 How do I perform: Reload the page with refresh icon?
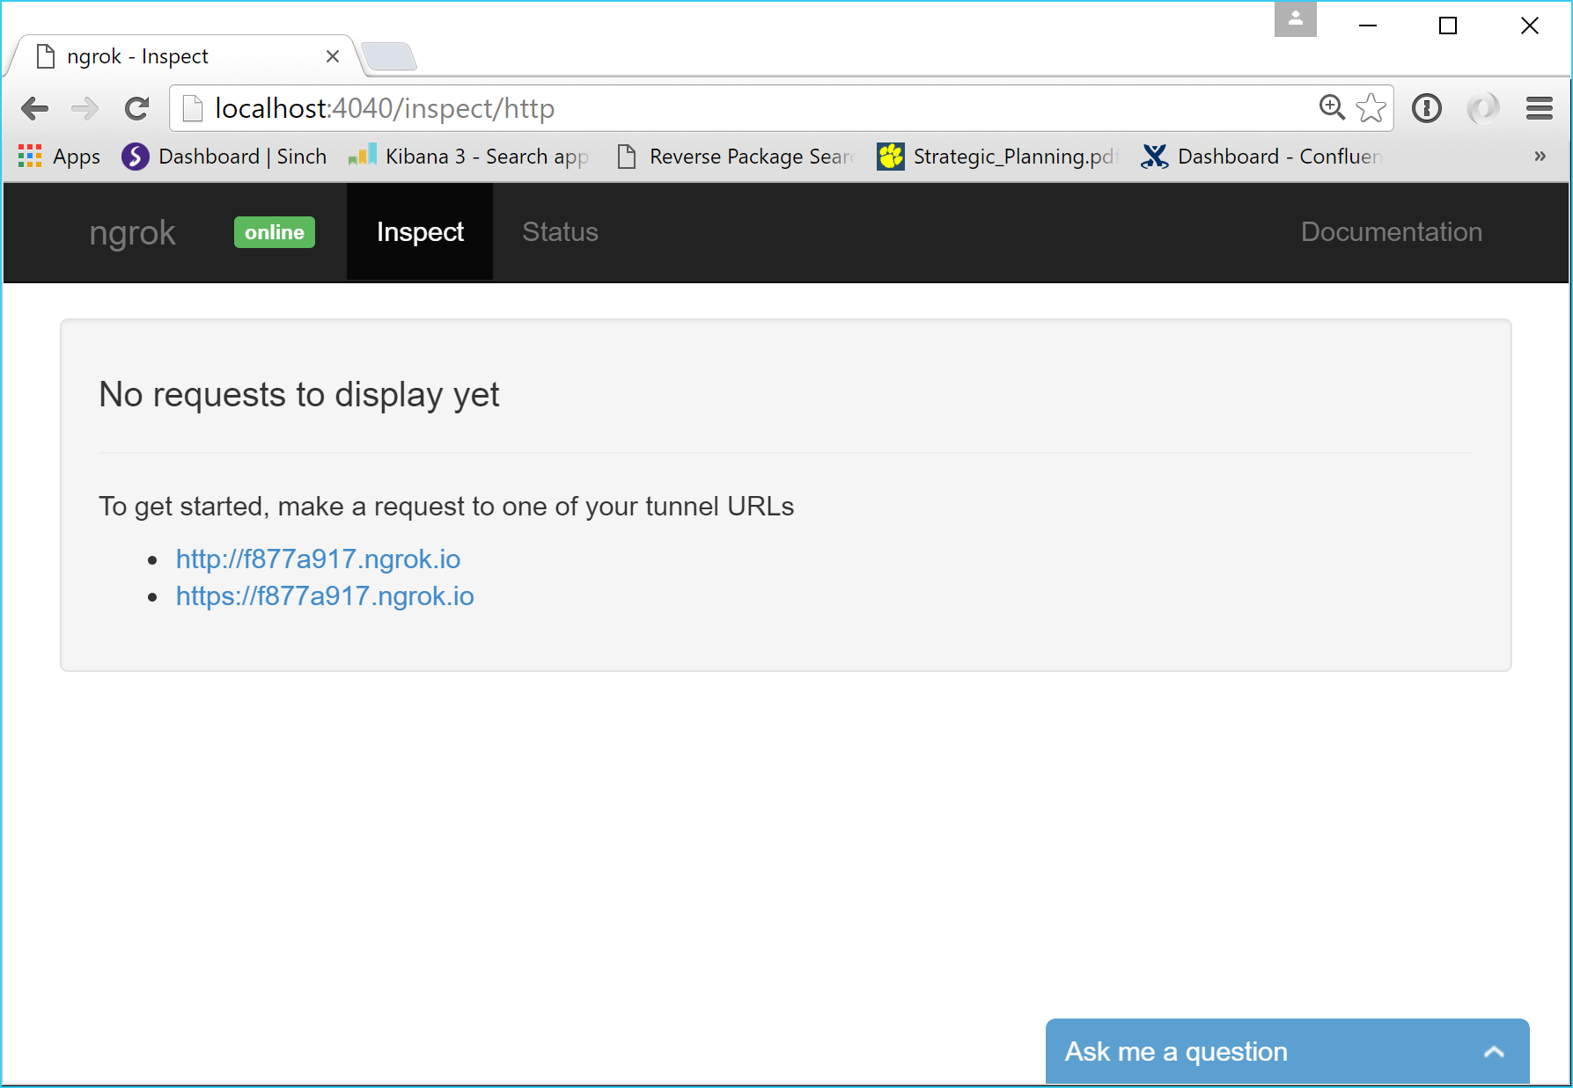tap(136, 108)
